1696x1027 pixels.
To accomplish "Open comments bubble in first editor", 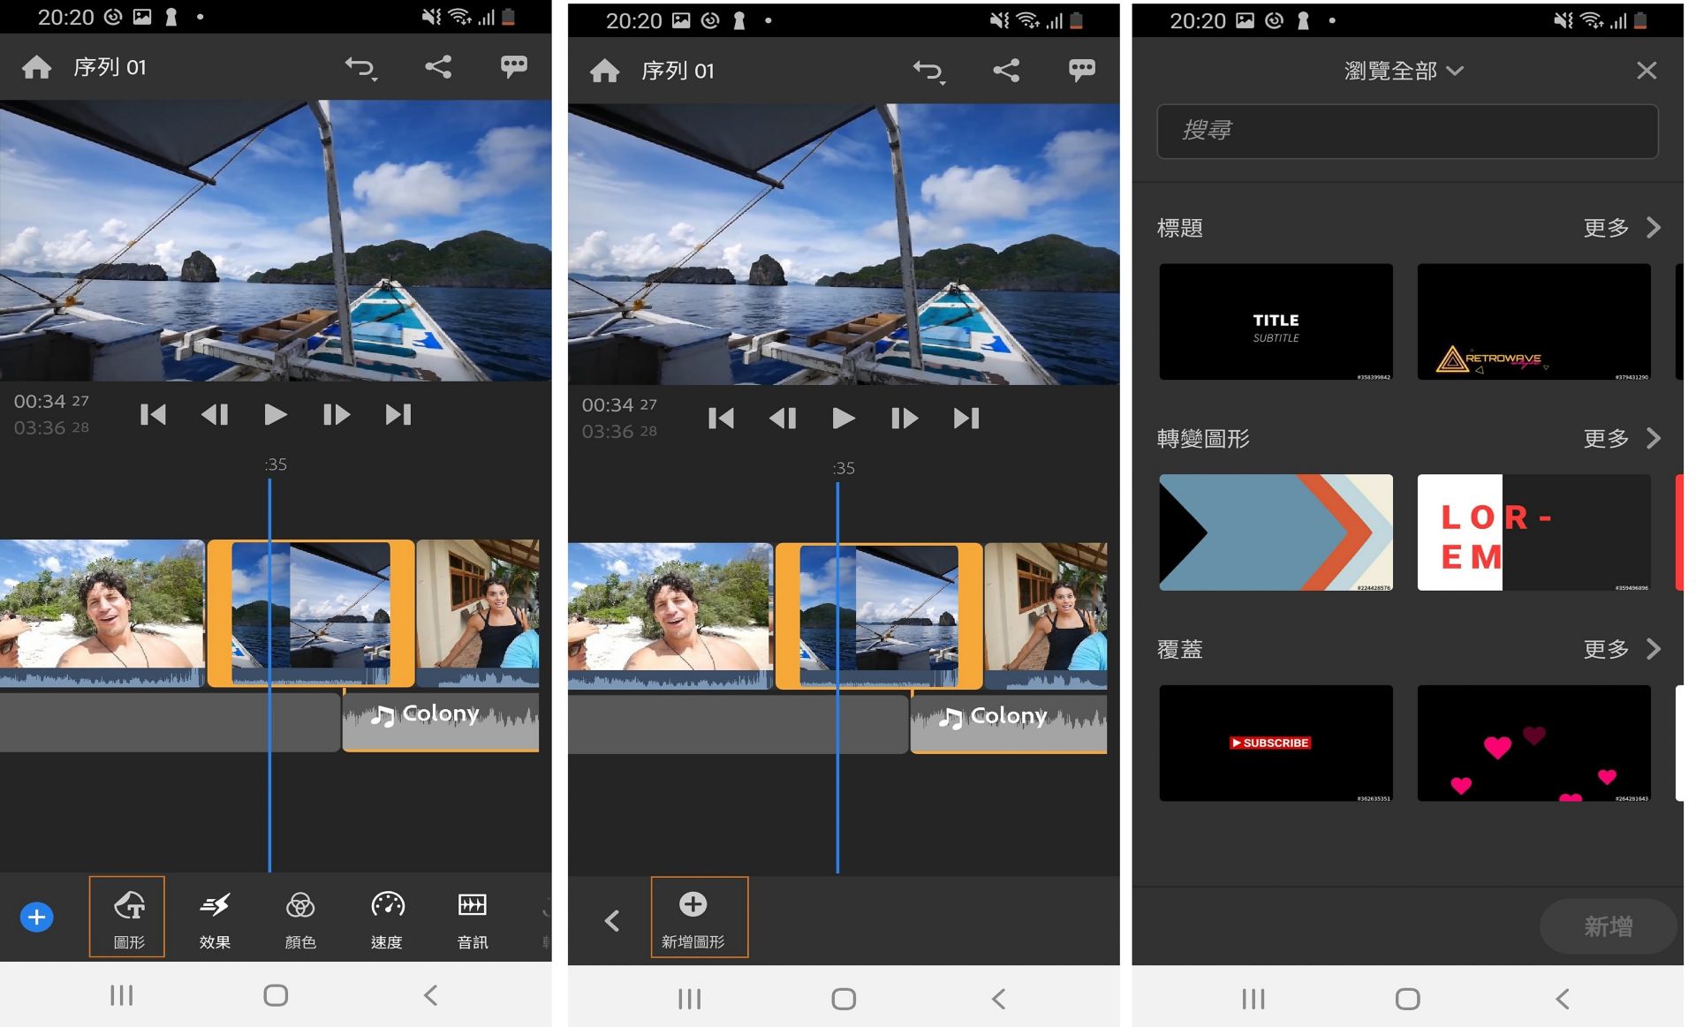I will pos(513,67).
